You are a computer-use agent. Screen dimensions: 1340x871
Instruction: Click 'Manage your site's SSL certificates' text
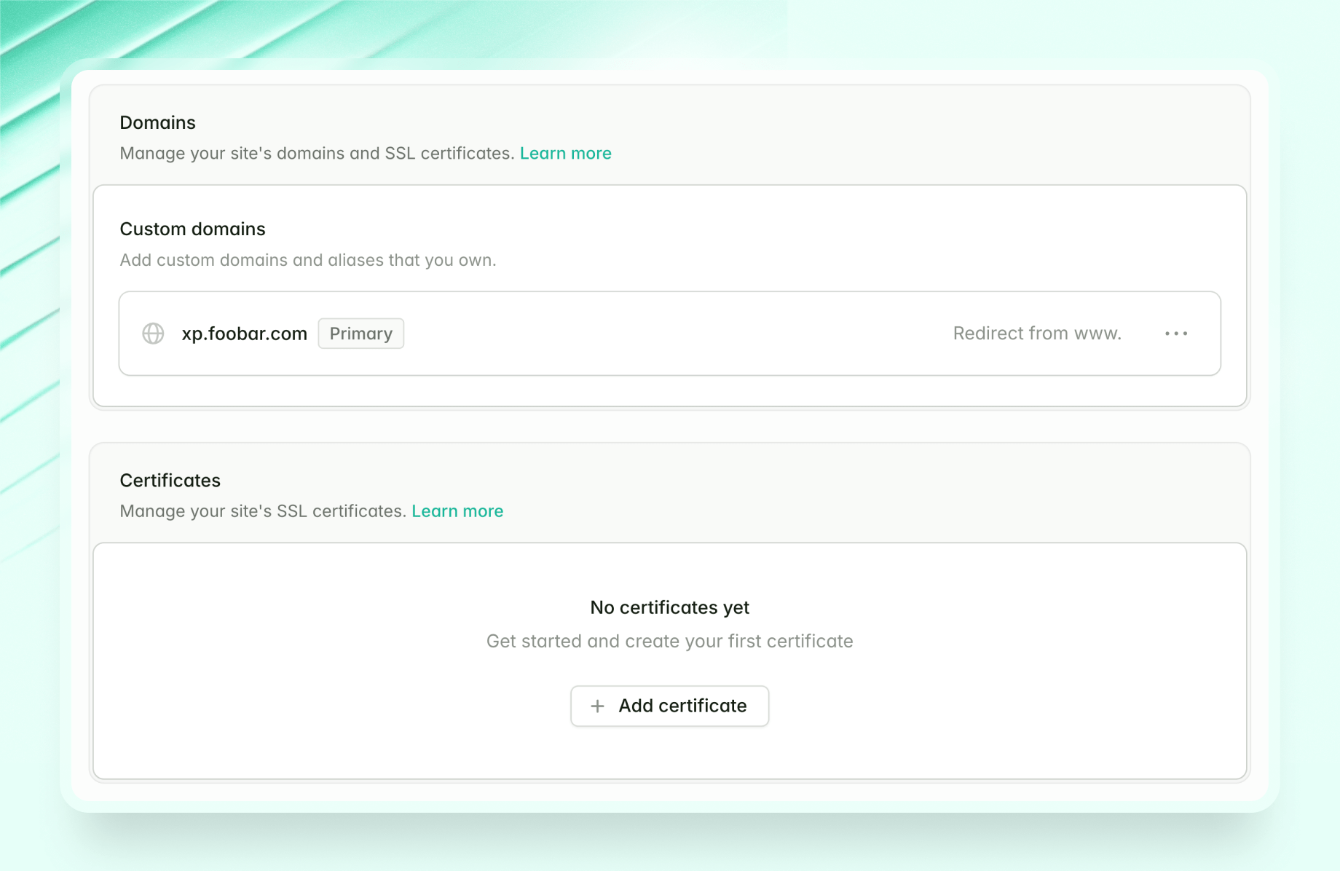(262, 511)
